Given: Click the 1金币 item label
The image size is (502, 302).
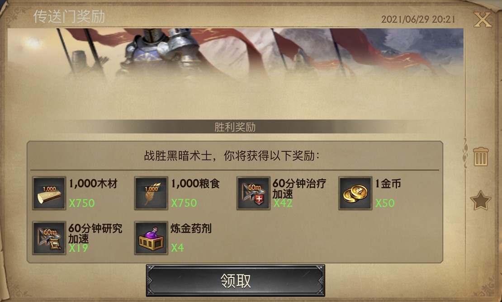Looking at the screenshot, I should coord(388,184).
